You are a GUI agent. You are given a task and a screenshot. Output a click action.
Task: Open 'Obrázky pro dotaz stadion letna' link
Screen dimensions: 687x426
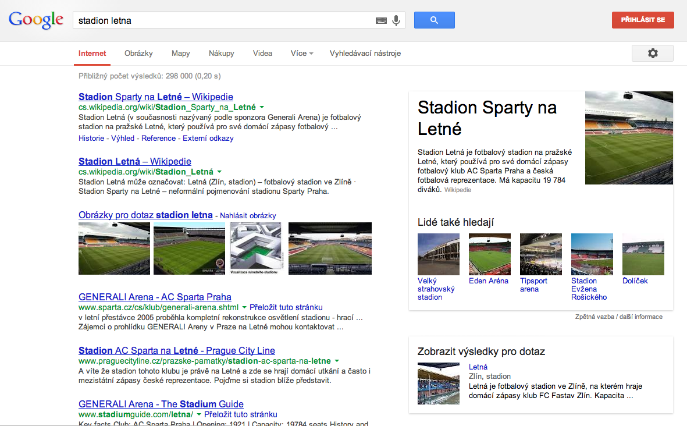tap(145, 215)
